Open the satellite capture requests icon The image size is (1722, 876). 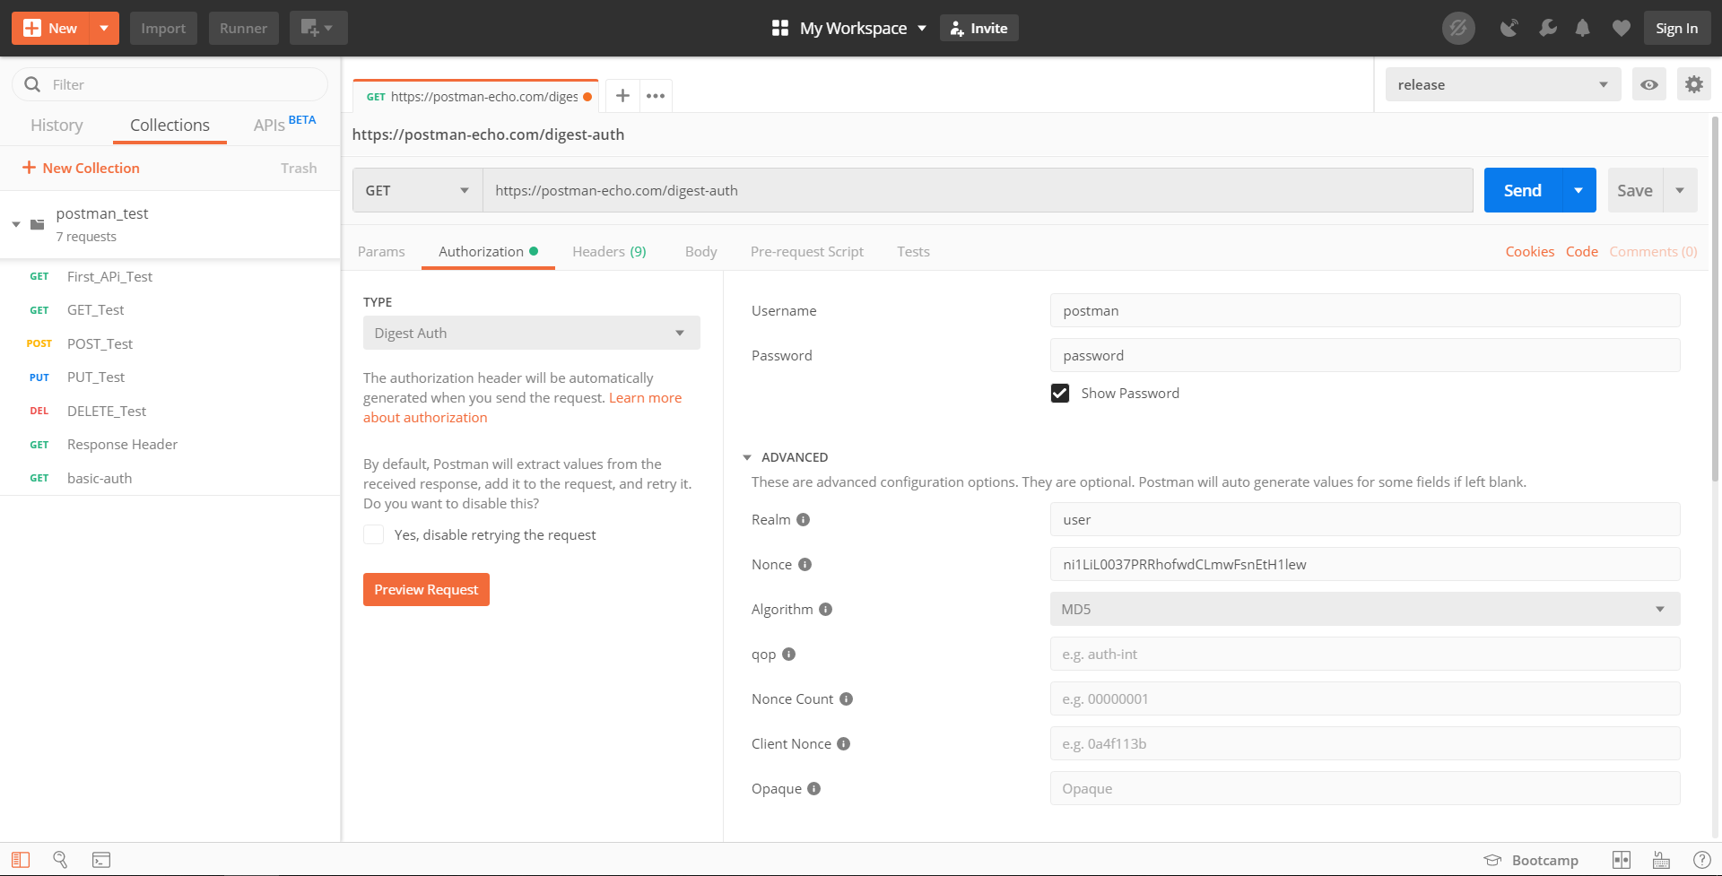[x=1509, y=29]
